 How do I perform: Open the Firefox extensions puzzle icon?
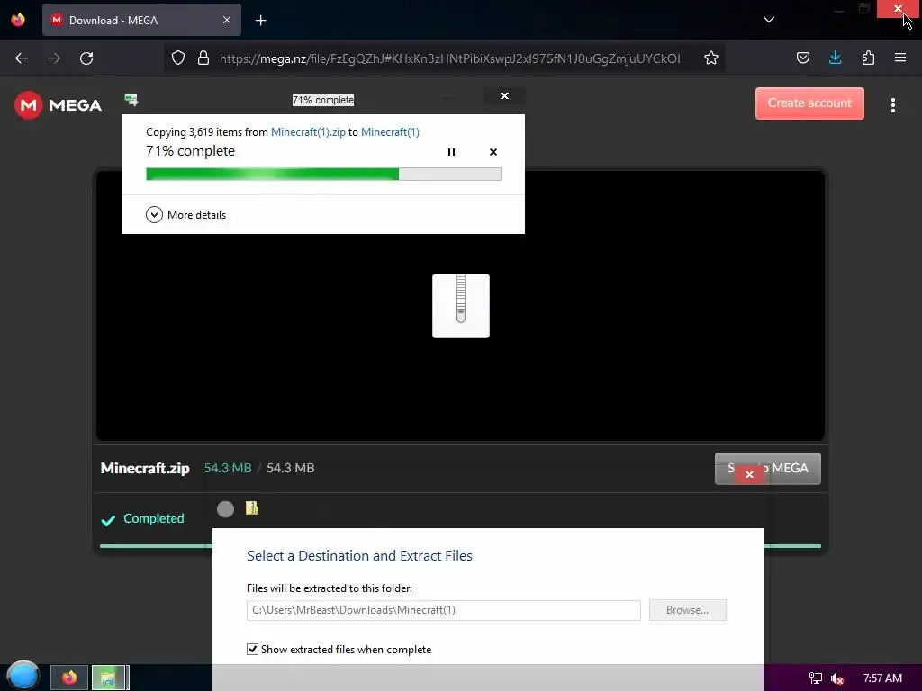pyautogui.click(x=868, y=58)
